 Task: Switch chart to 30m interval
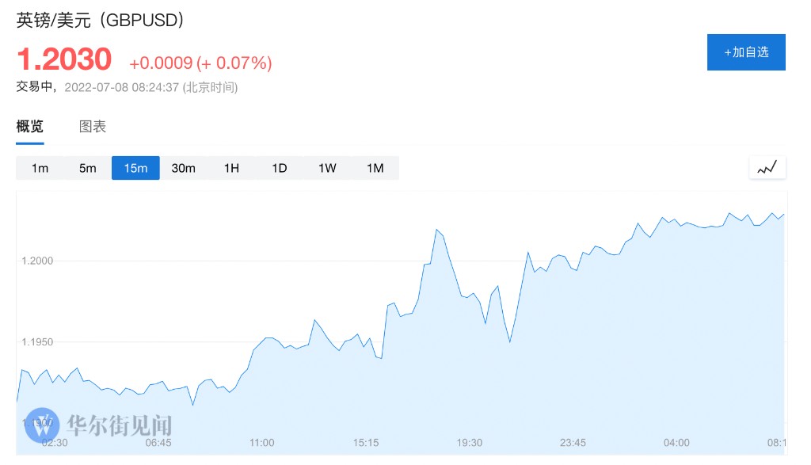pos(183,168)
